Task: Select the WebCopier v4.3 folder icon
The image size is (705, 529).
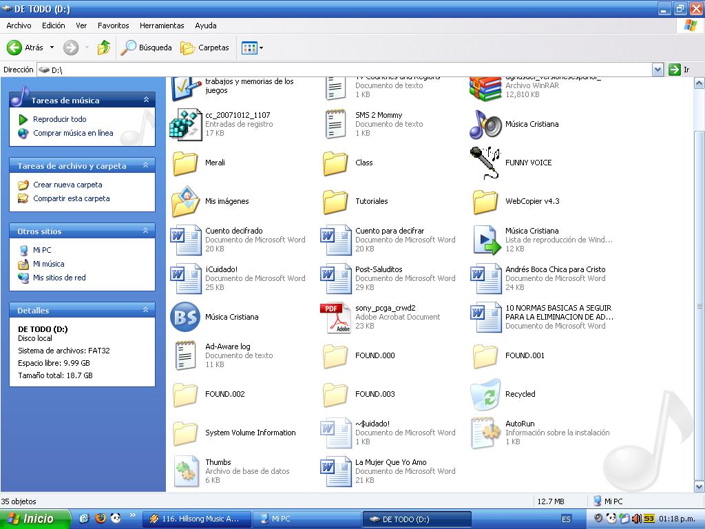Action: pos(485,201)
